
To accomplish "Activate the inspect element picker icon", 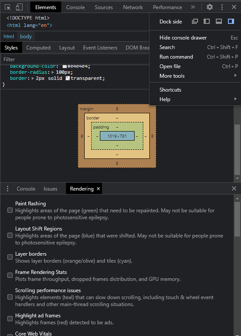I will click(x=8, y=7).
